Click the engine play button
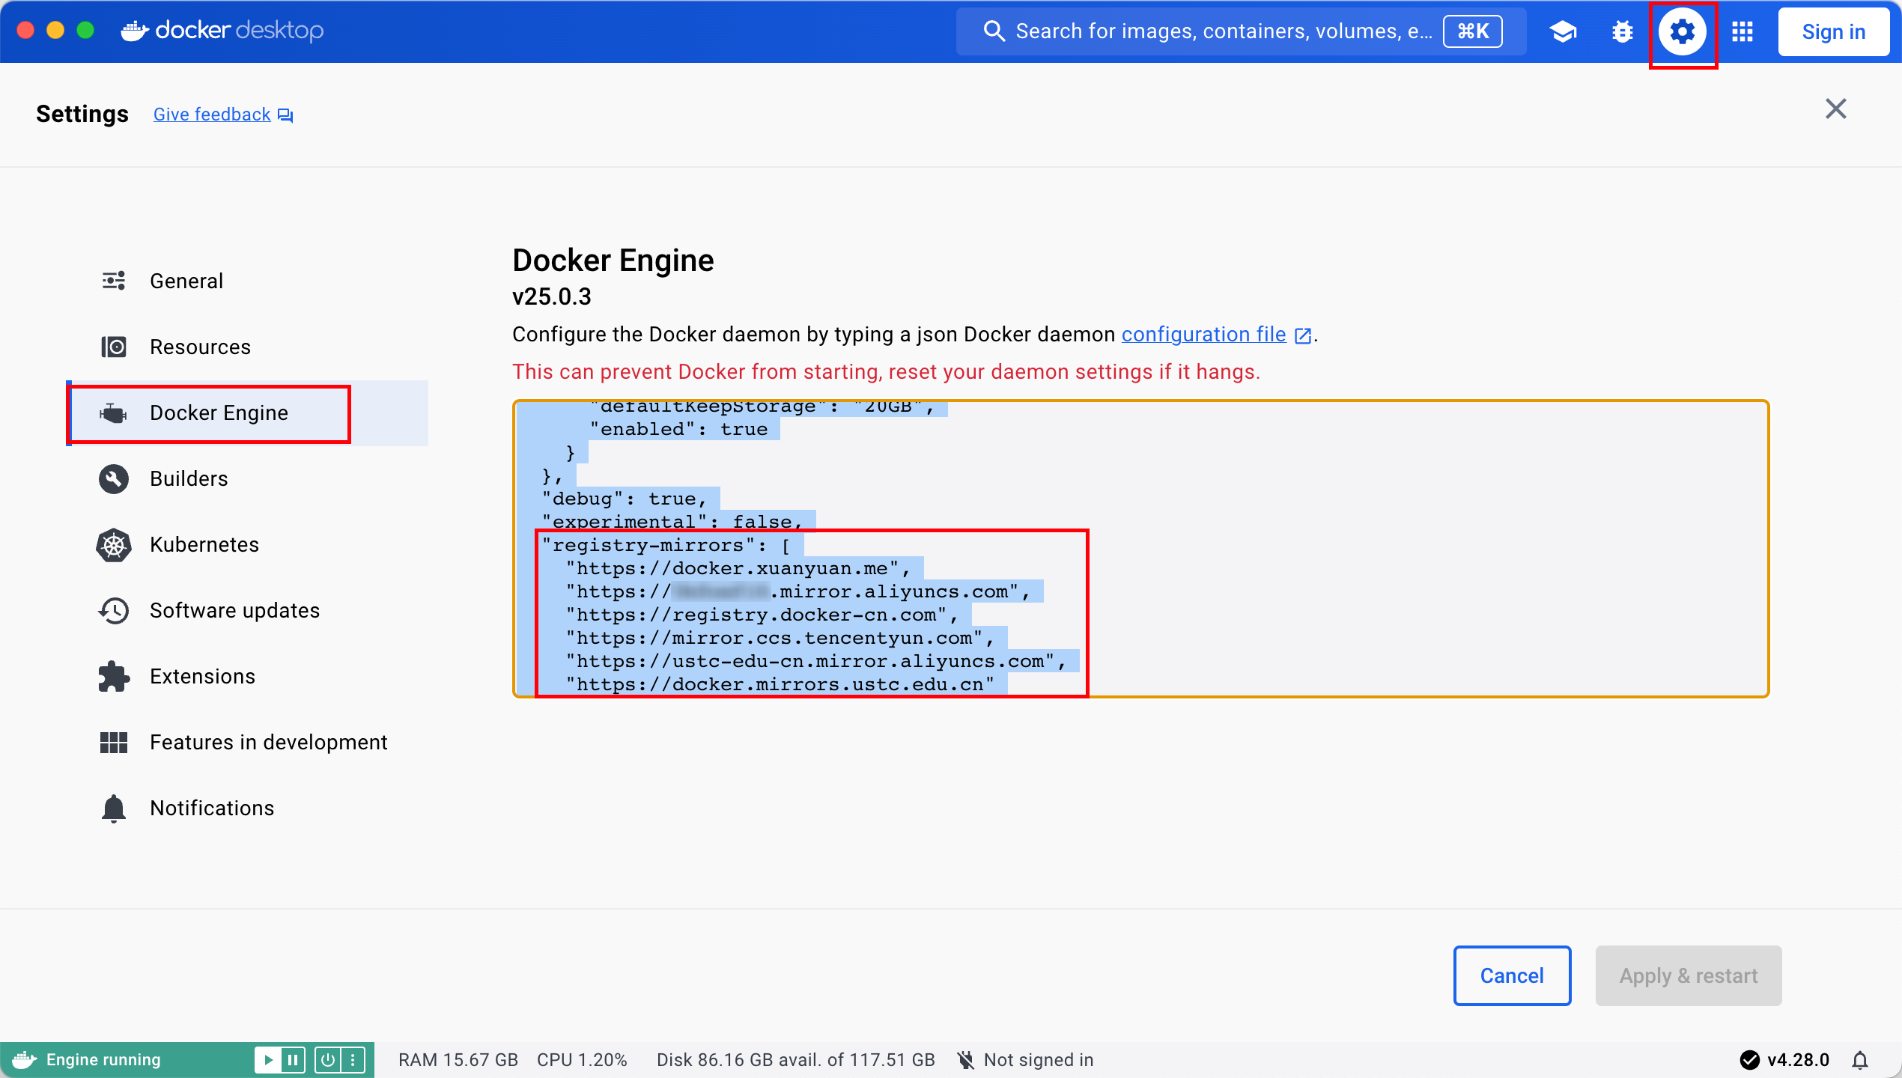Viewport: 1902px width, 1078px height. [267, 1059]
